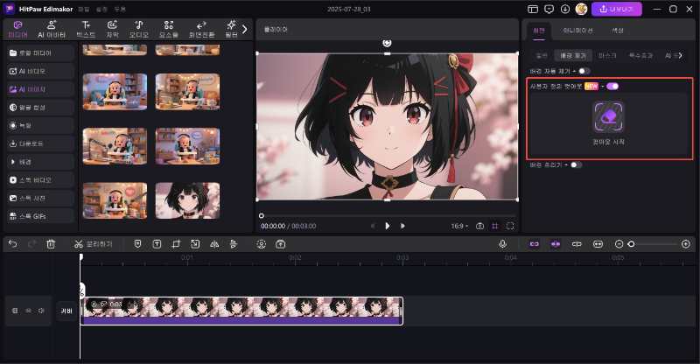
Task: Select 얼굴 합성 in the sidebar
Action: pyautogui.click(x=40, y=108)
